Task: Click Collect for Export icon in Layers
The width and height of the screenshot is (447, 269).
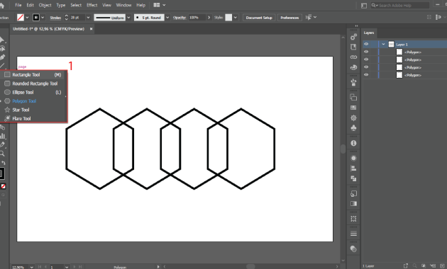Action: [406, 266]
